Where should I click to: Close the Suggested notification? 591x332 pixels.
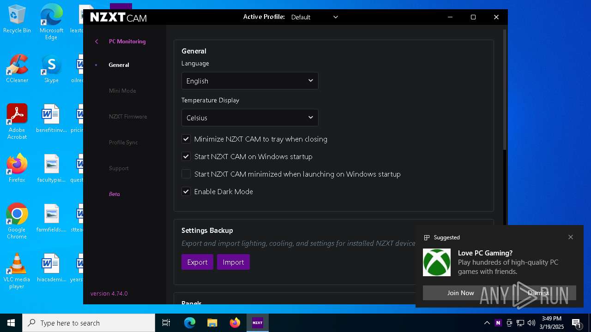point(571,237)
